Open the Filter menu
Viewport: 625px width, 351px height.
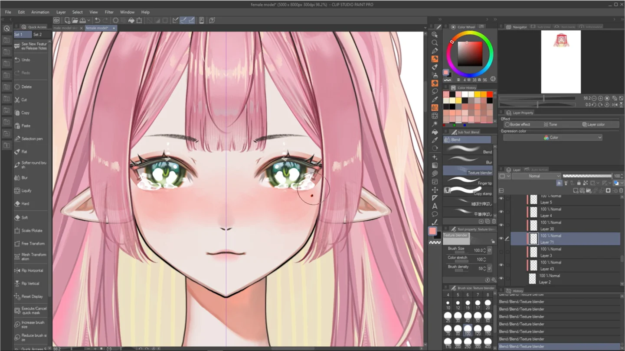point(109,12)
